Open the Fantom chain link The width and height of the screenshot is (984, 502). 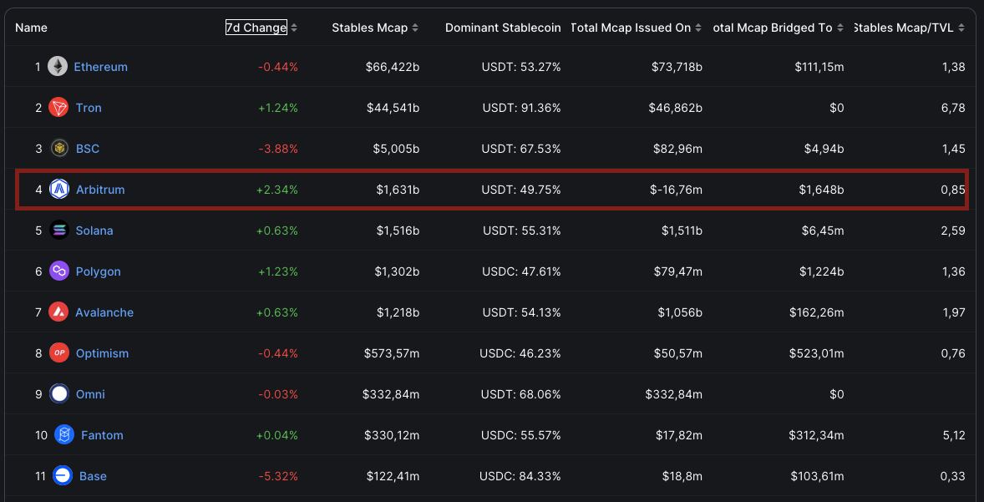point(102,435)
